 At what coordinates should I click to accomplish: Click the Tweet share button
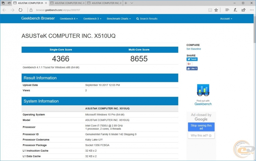point(192,59)
